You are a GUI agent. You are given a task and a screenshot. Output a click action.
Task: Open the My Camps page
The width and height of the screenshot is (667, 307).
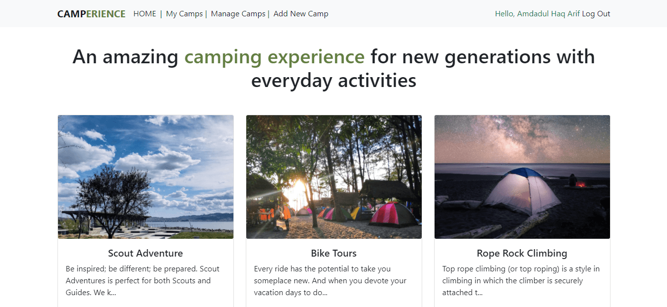click(x=184, y=14)
